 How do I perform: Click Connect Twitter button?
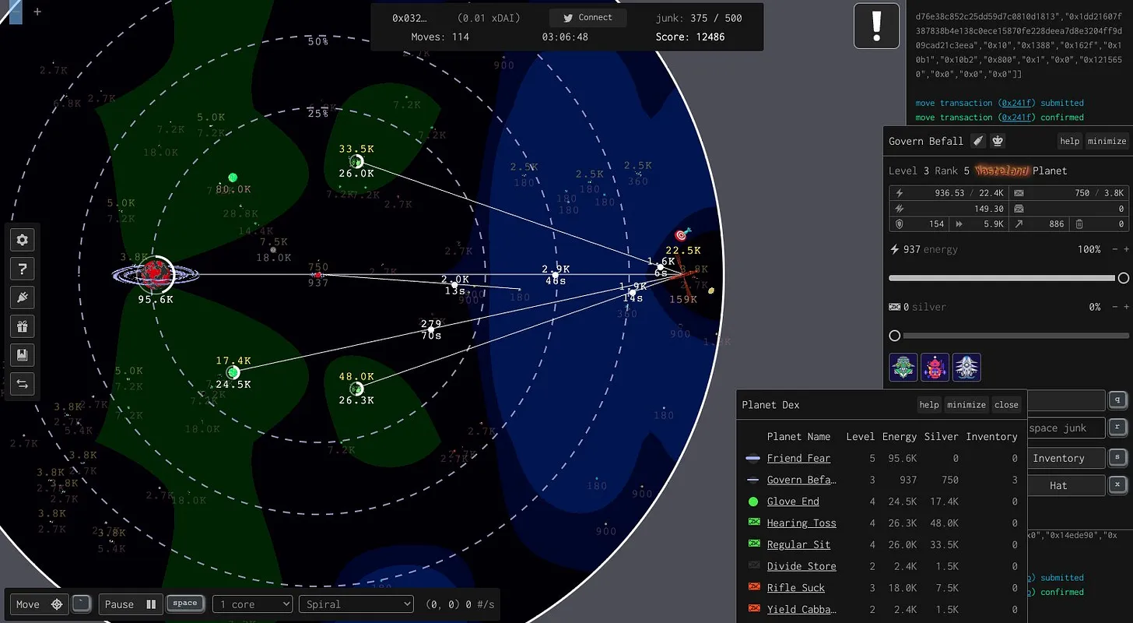coord(588,18)
